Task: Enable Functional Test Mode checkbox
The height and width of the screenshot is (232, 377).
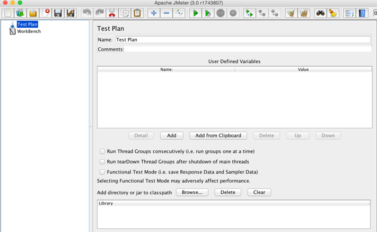Action: pos(102,172)
